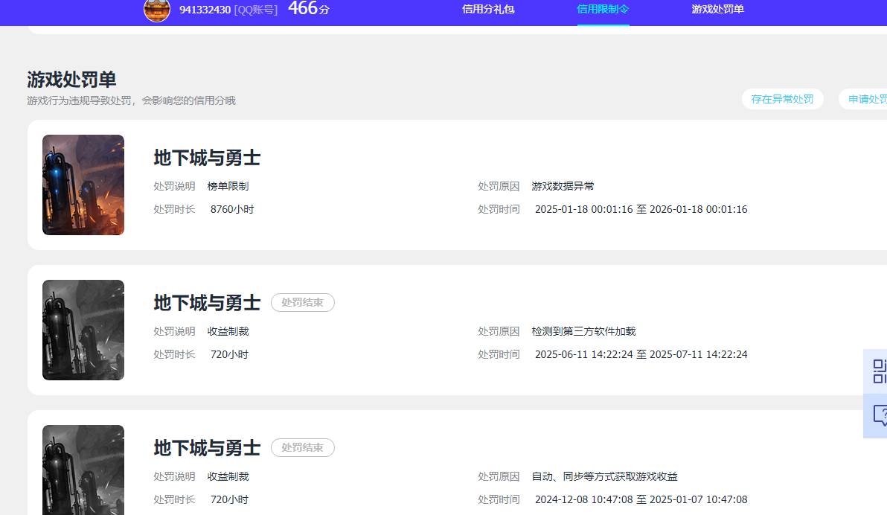Click the 处罚结束 badge on second record
887x515 pixels.
(302, 302)
